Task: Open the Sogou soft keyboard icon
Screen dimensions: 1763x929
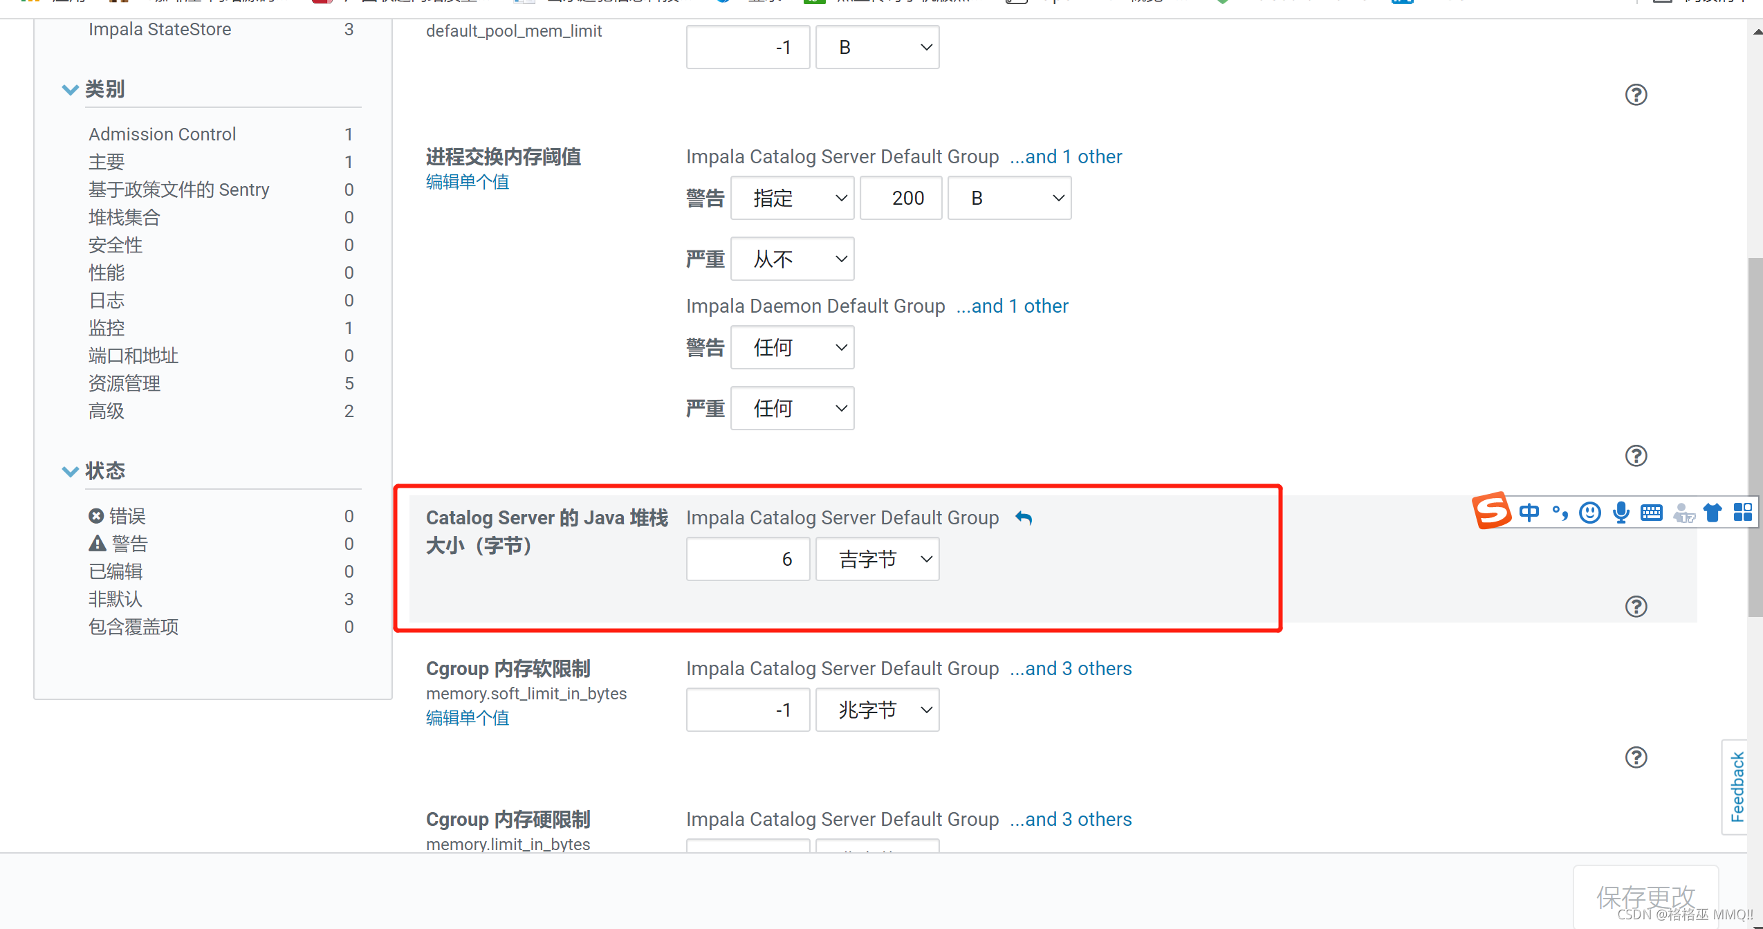Action: pyautogui.click(x=1652, y=513)
